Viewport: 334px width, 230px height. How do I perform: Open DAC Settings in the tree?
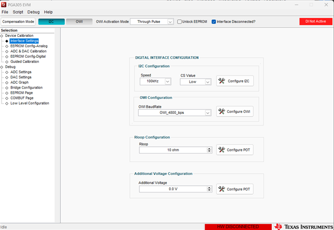(21, 78)
